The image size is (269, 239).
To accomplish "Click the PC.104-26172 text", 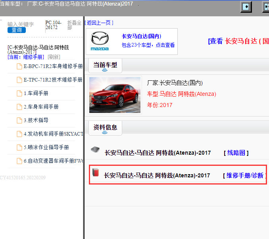I will (x=53, y=25).
